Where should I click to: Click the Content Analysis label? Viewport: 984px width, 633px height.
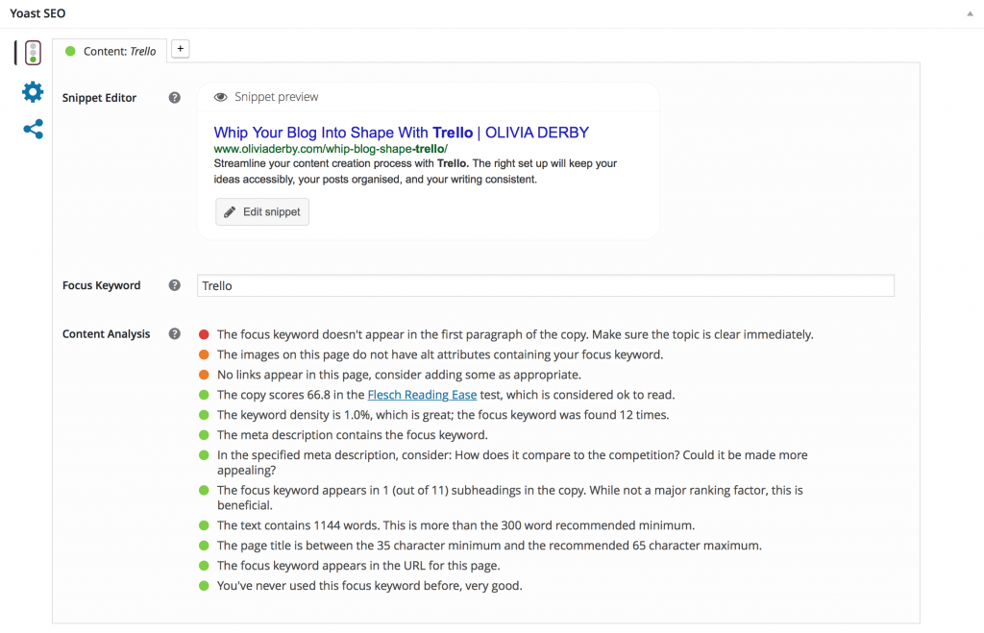coord(106,333)
